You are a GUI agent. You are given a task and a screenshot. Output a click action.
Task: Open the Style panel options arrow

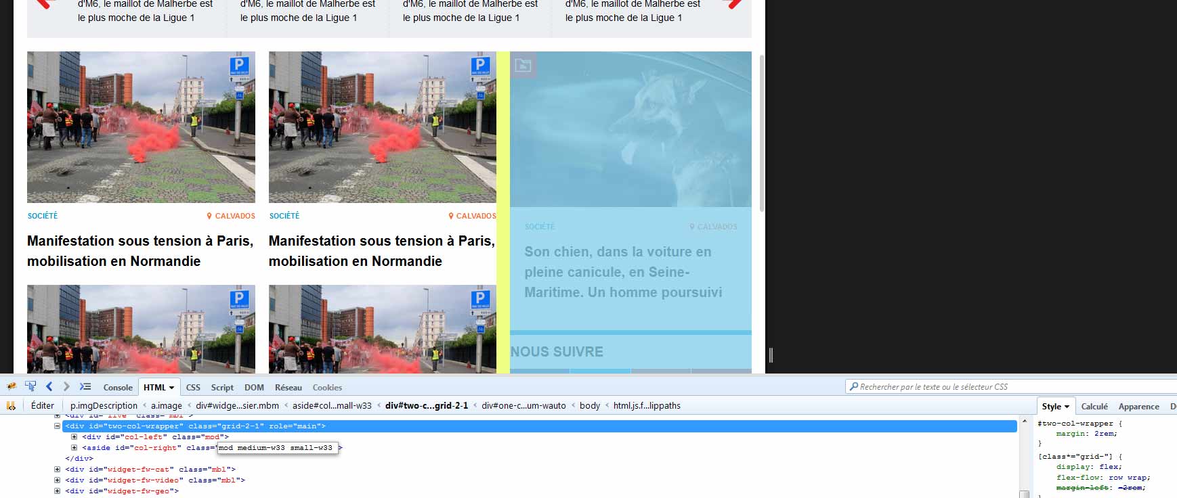tap(1067, 407)
